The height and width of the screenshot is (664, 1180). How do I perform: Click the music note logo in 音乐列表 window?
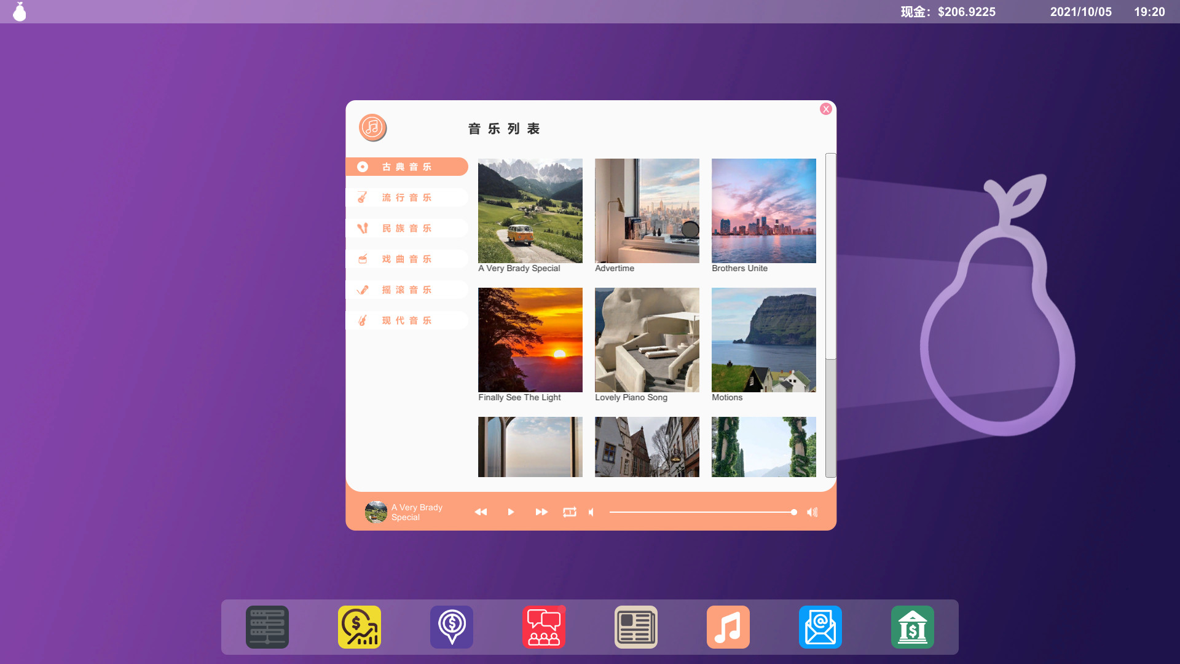(372, 128)
